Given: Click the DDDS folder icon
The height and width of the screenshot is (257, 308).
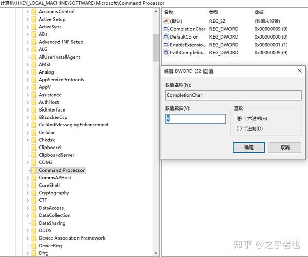Looking at the screenshot, I should 34,230.
